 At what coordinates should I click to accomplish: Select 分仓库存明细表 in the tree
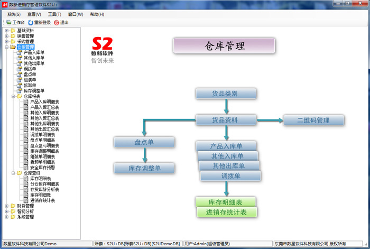point(44,184)
